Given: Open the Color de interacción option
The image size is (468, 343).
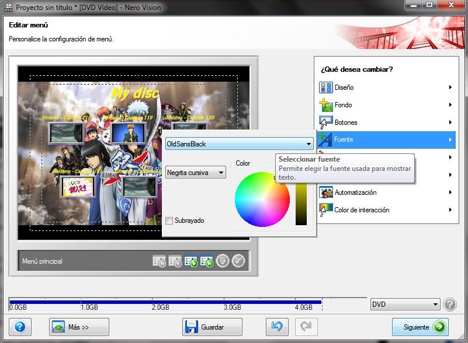Looking at the screenshot, I should tap(386, 210).
